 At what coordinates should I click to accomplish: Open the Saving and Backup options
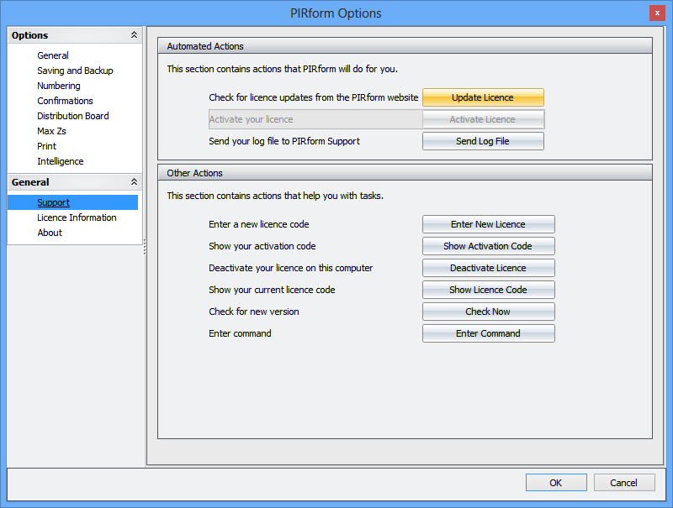coord(75,71)
